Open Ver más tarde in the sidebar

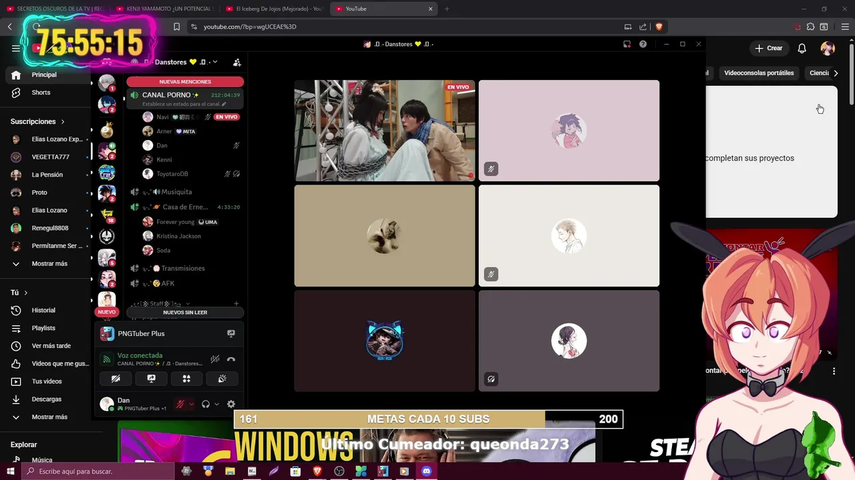(x=48, y=346)
